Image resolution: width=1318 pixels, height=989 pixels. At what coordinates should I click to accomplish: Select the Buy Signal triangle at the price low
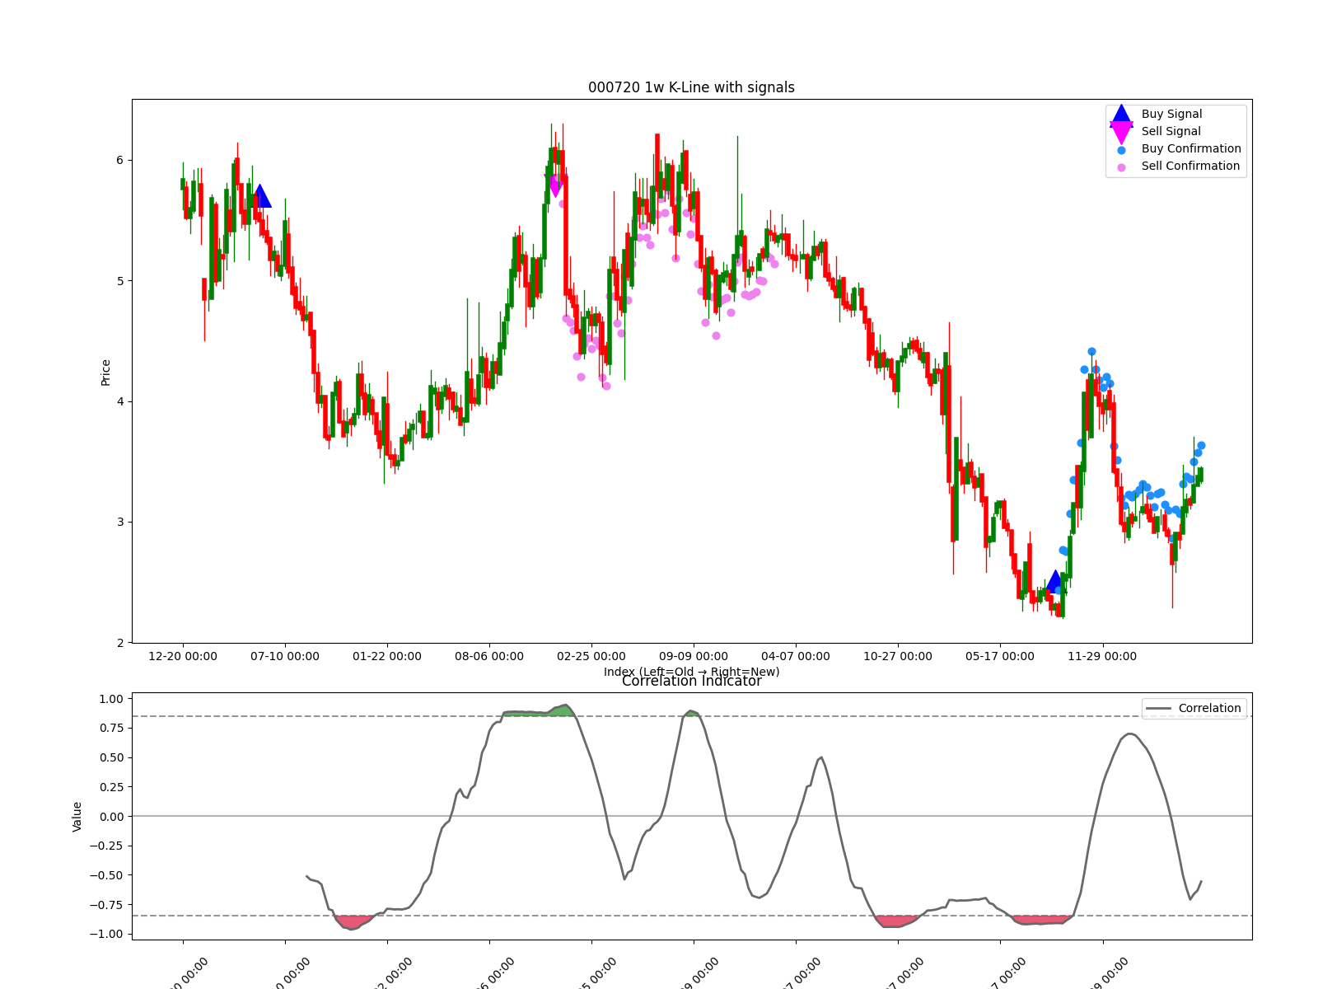click(x=1054, y=582)
